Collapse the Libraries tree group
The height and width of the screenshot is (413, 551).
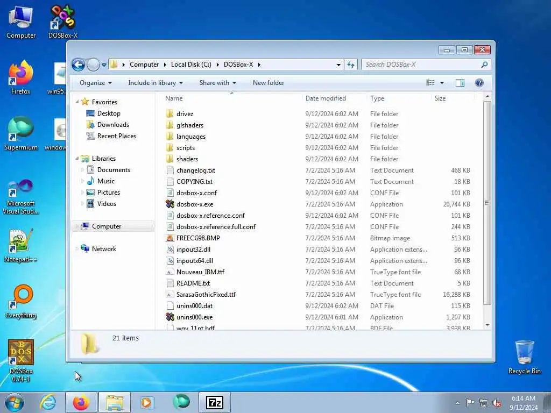click(x=77, y=159)
